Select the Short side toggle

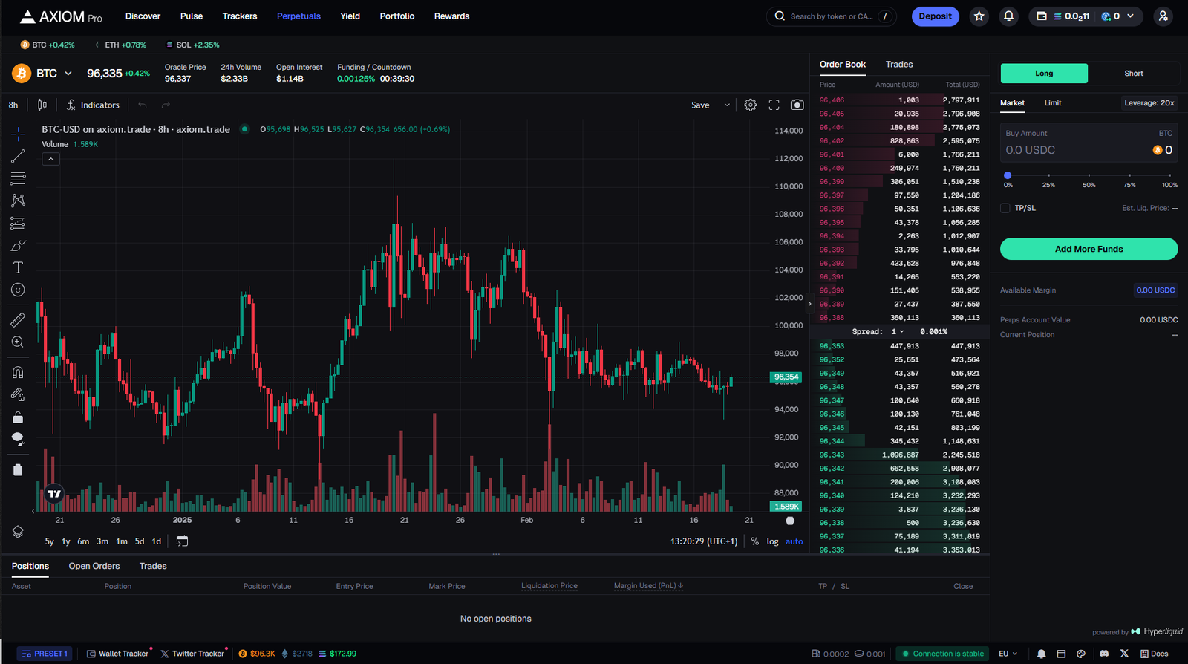pyautogui.click(x=1134, y=73)
